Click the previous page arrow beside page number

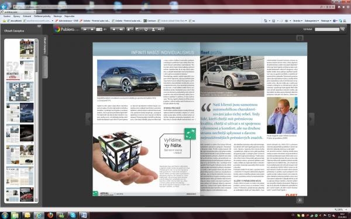(x=92, y=29)
